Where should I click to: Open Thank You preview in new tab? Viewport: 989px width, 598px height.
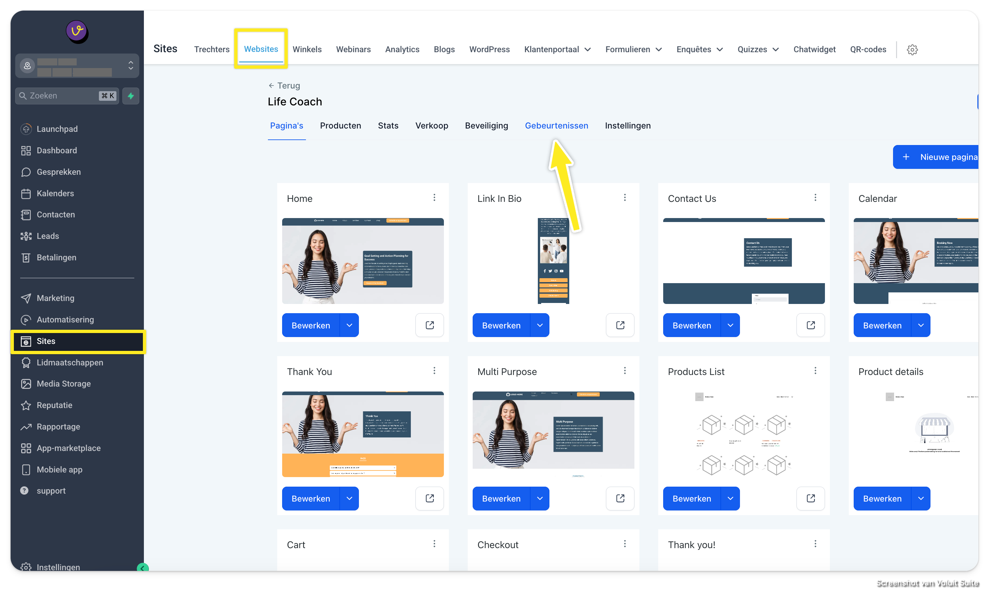pyautogui.click(x=429, y=498)
